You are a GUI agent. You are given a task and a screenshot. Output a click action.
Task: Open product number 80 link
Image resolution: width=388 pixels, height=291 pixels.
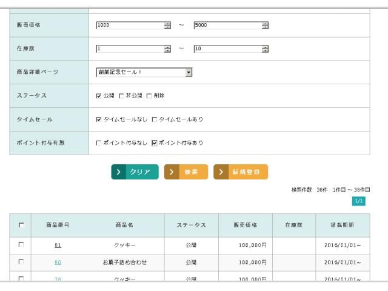tap(58, 263)
